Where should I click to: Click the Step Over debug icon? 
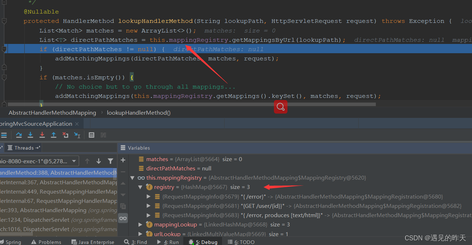(x=19, y=135)
